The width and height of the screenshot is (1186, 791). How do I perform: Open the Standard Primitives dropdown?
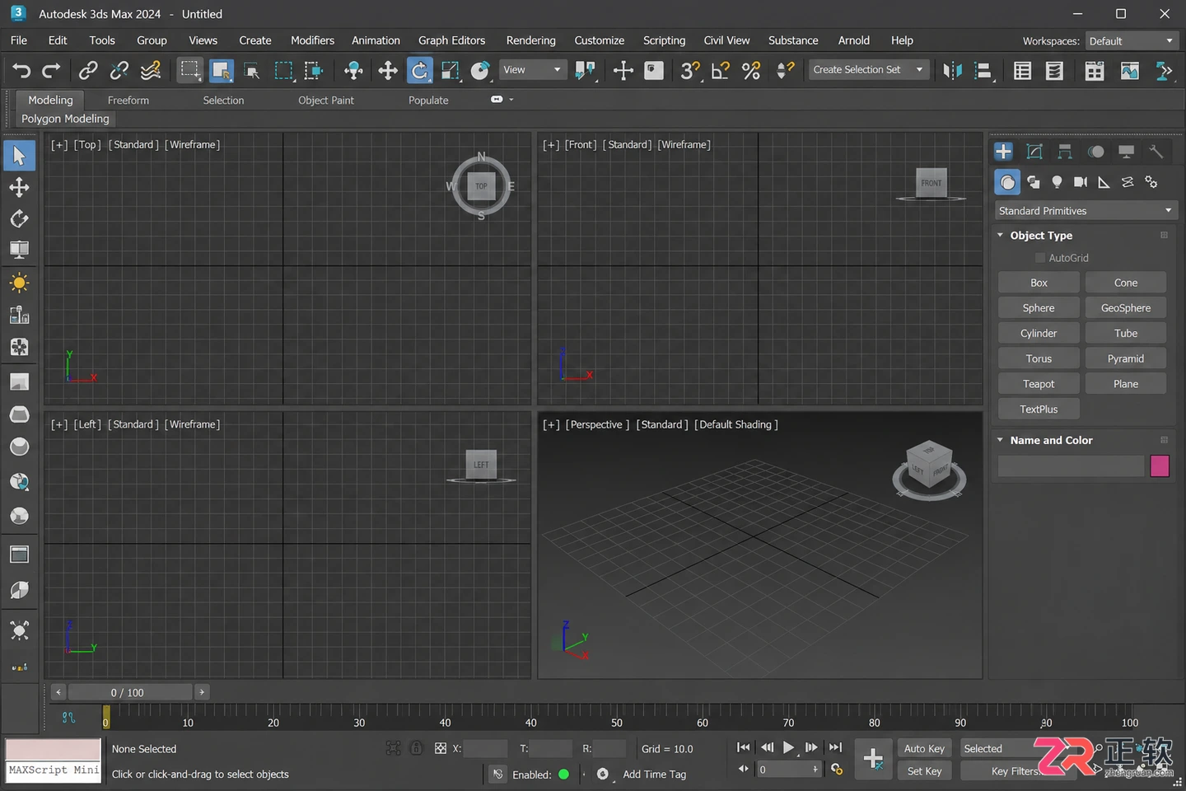click(x=1086, y=211)
